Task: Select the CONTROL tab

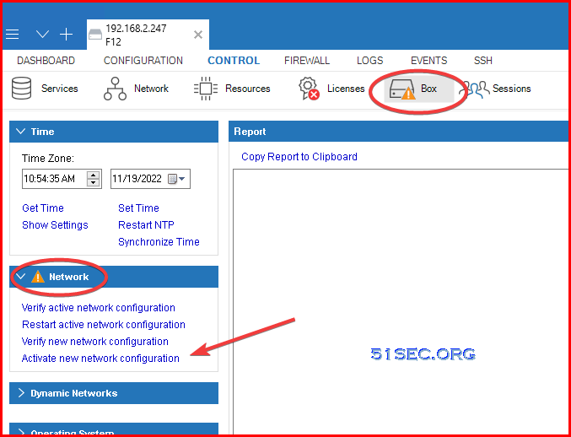Action: click(234, 61)
